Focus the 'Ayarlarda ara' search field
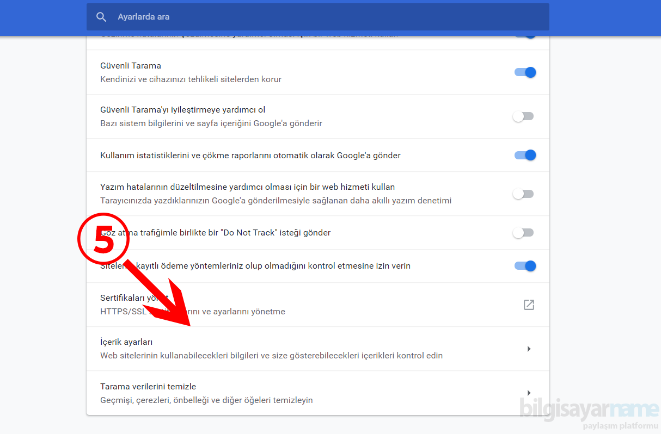This screenshot has height=434, width=661. click(x=317, y=17)
